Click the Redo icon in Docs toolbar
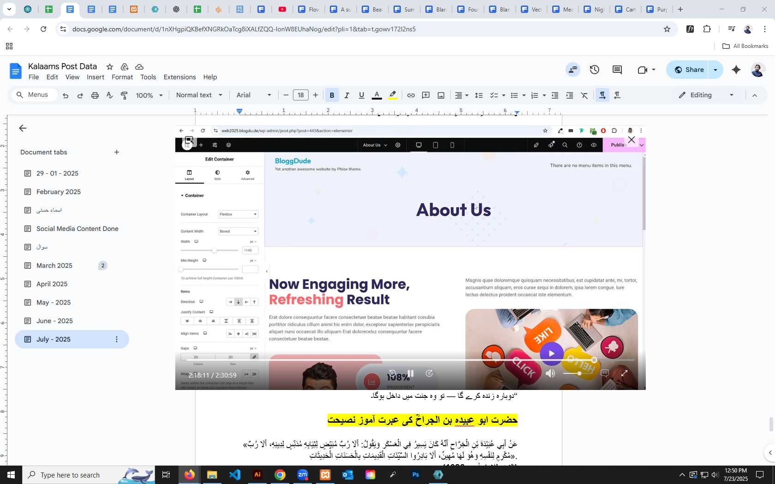 (x=80, y=95)
